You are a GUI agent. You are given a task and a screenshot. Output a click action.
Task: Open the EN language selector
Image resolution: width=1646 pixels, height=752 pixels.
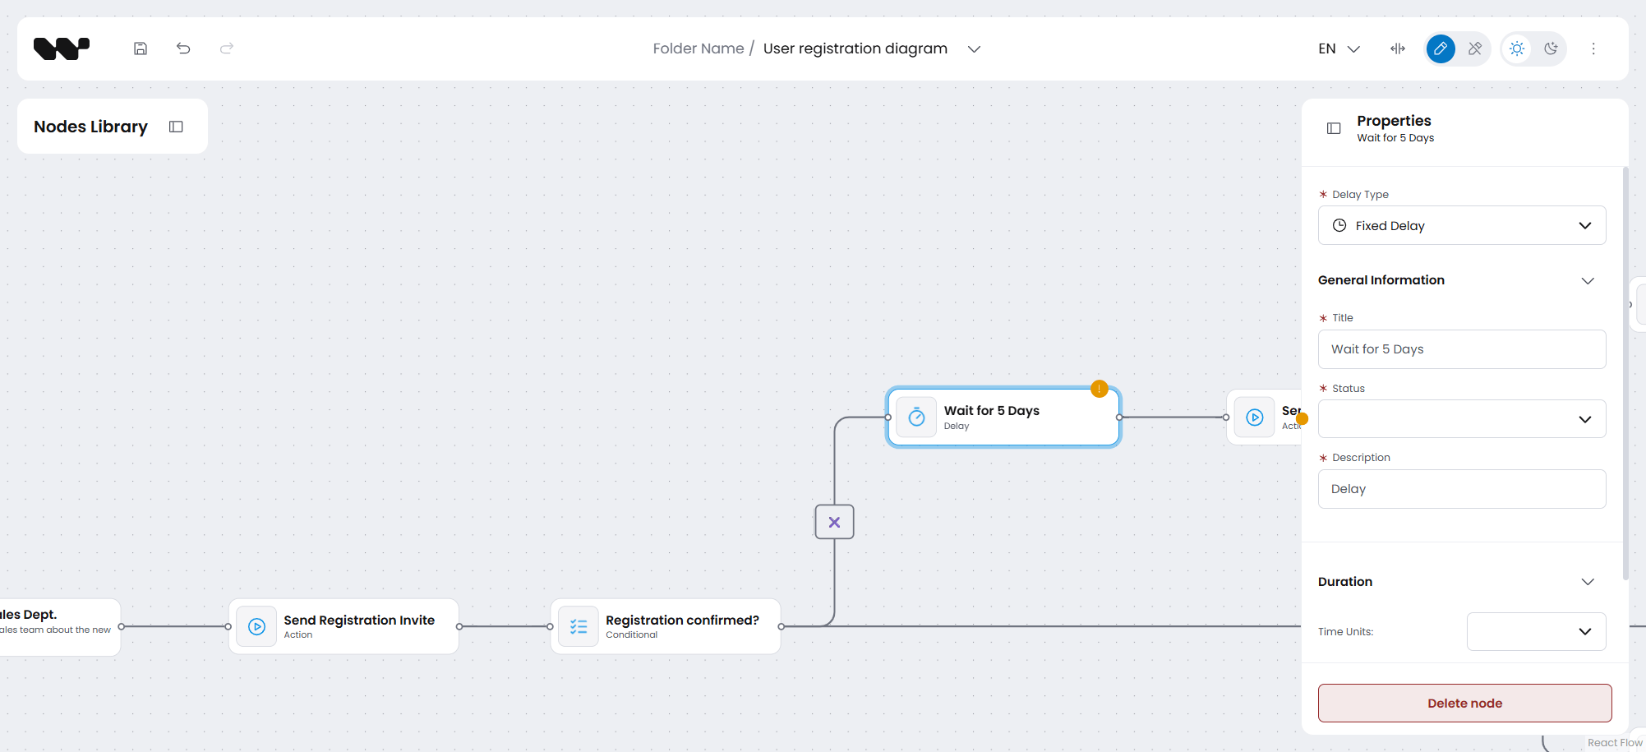click(x=1339, y=48)
